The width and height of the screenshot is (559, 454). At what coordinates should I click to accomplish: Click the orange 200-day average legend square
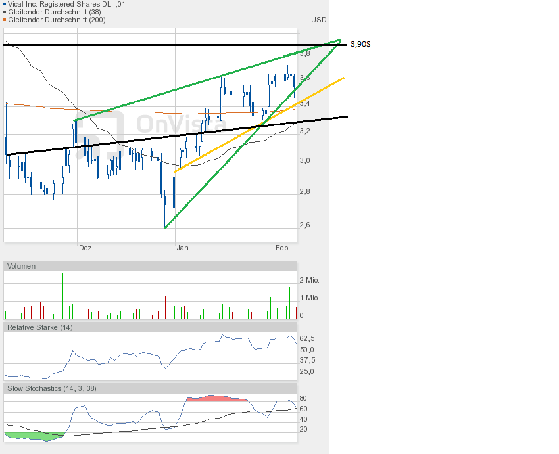[5, 20]
